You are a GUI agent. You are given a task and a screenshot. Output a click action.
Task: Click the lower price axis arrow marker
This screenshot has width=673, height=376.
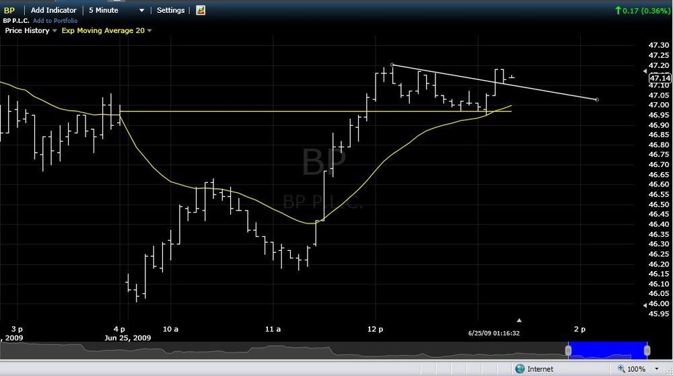pyautogui.click(x=645, y=305)
